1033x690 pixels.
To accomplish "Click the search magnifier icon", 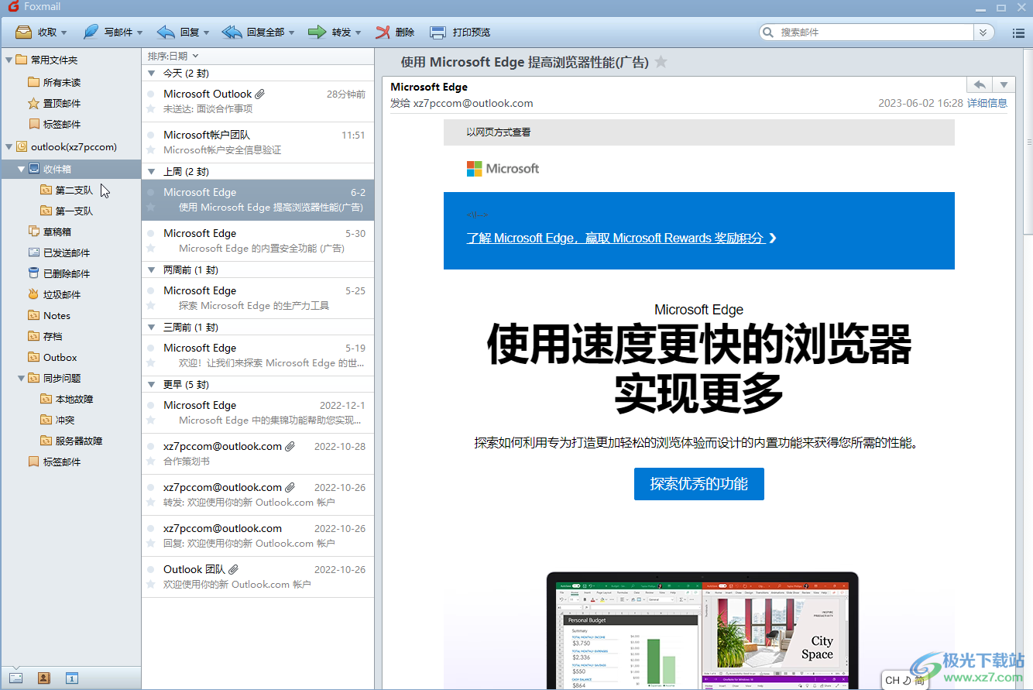I will pos(768,33).
